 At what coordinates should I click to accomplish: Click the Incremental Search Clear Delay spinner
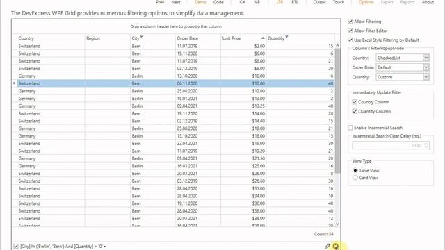click(x=426, y=145)
